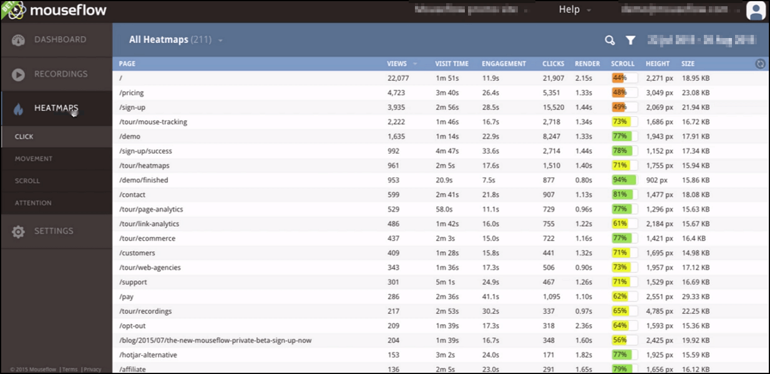Click the 20.9s visit time
The image size is (770, 374).
pyautogui.click(x=444, y=180)
